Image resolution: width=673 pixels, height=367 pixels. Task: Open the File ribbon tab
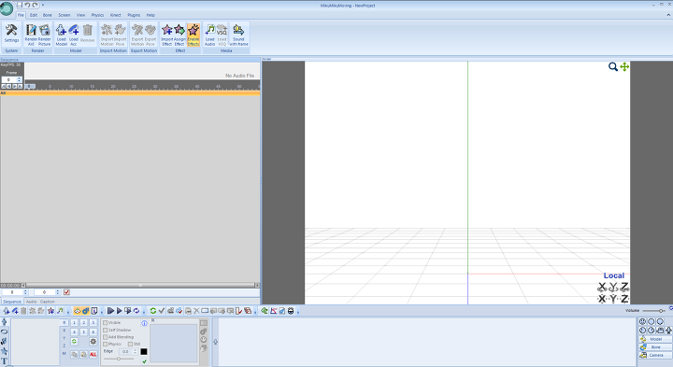21,15
